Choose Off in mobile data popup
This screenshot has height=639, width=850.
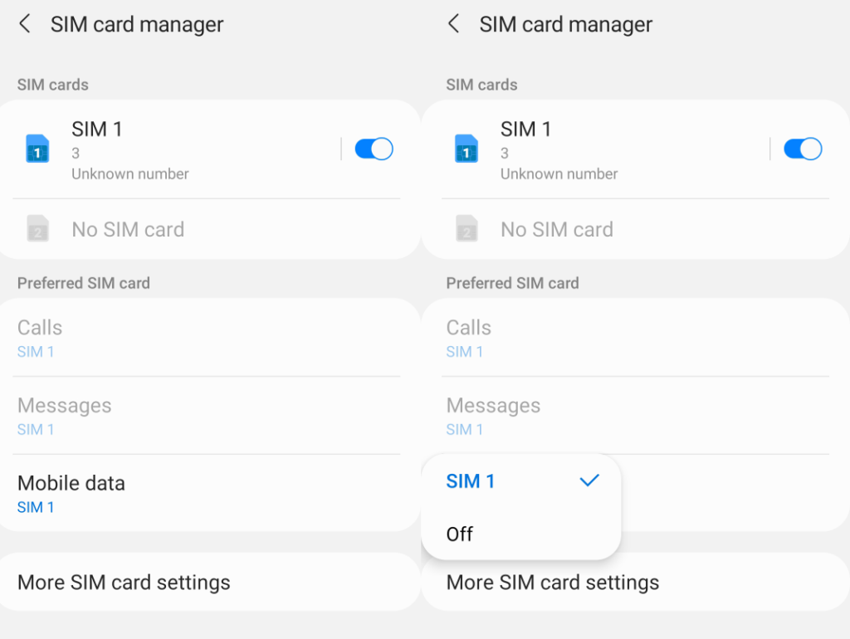521,534
